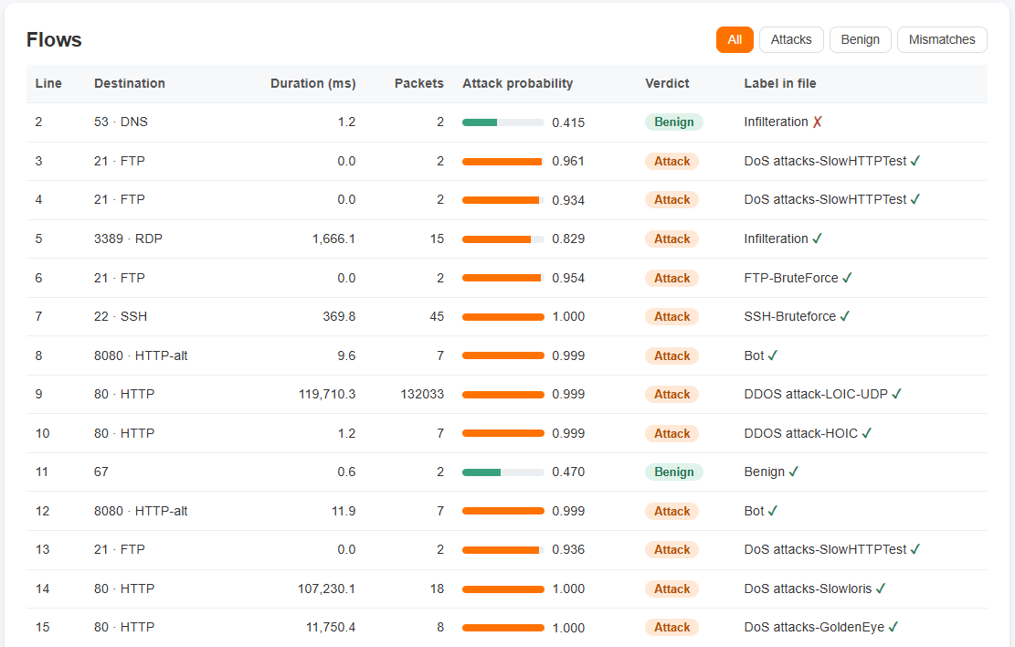Click the 132033 packets value
Viewport: 1015px width, 647px height.
pyautogui.click(x=422, y=395)
